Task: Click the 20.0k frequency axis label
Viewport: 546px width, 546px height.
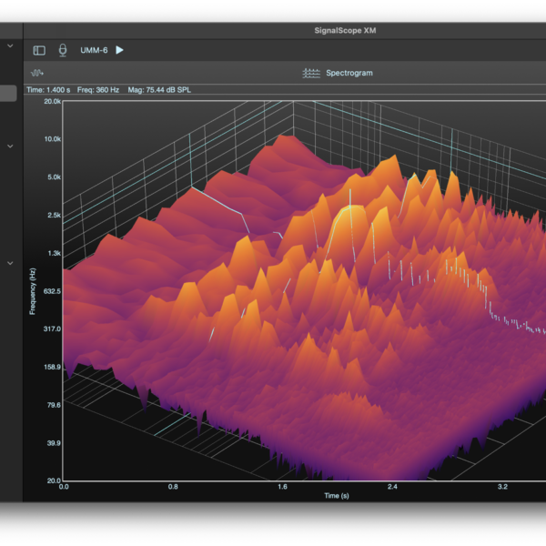Action: [52, 102]
